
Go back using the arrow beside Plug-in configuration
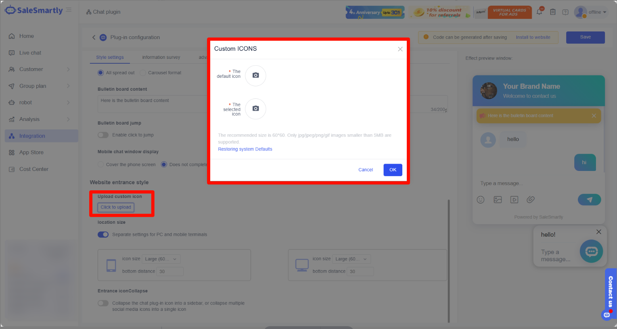[x=94, y=37]
